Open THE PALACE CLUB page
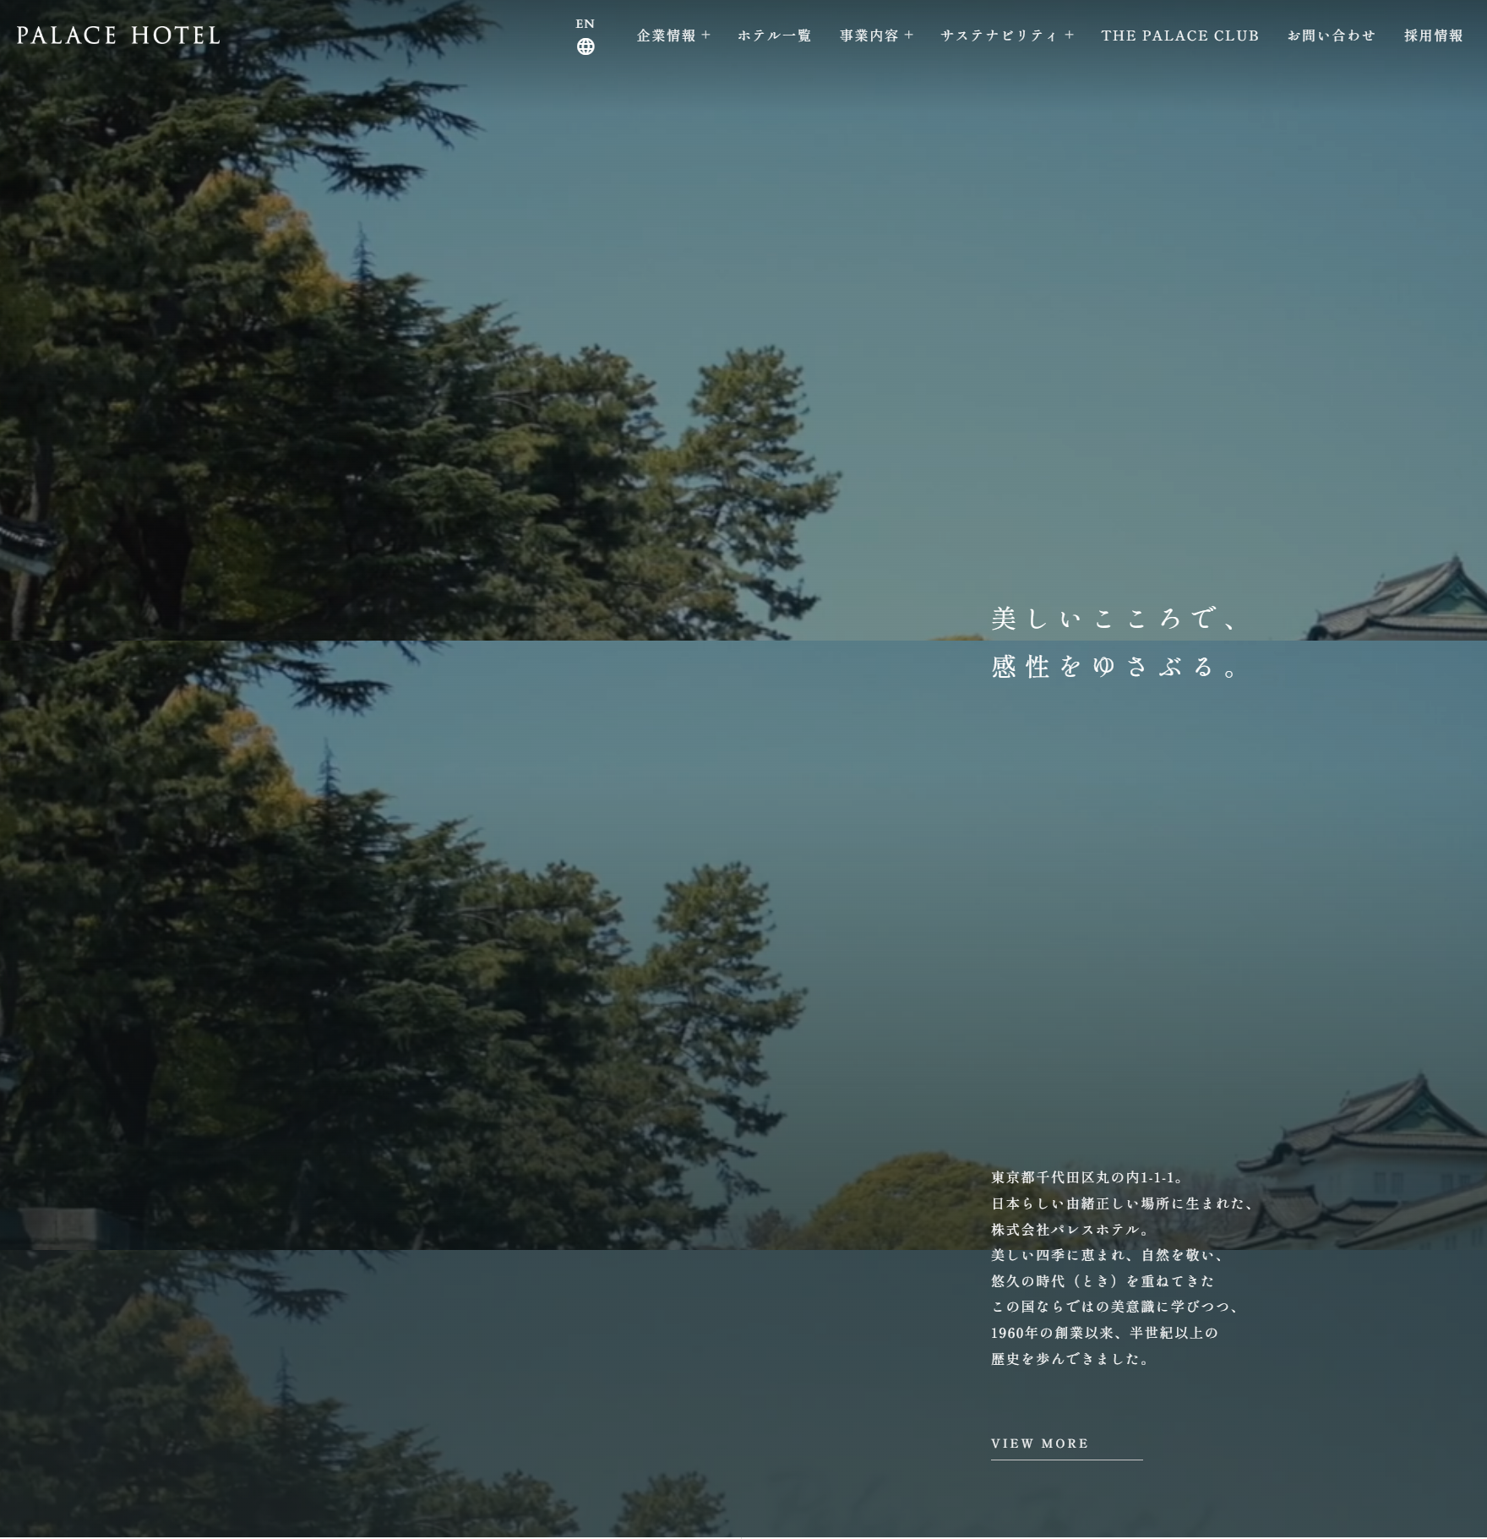 pyautogui.click(x=1180, y=35)
